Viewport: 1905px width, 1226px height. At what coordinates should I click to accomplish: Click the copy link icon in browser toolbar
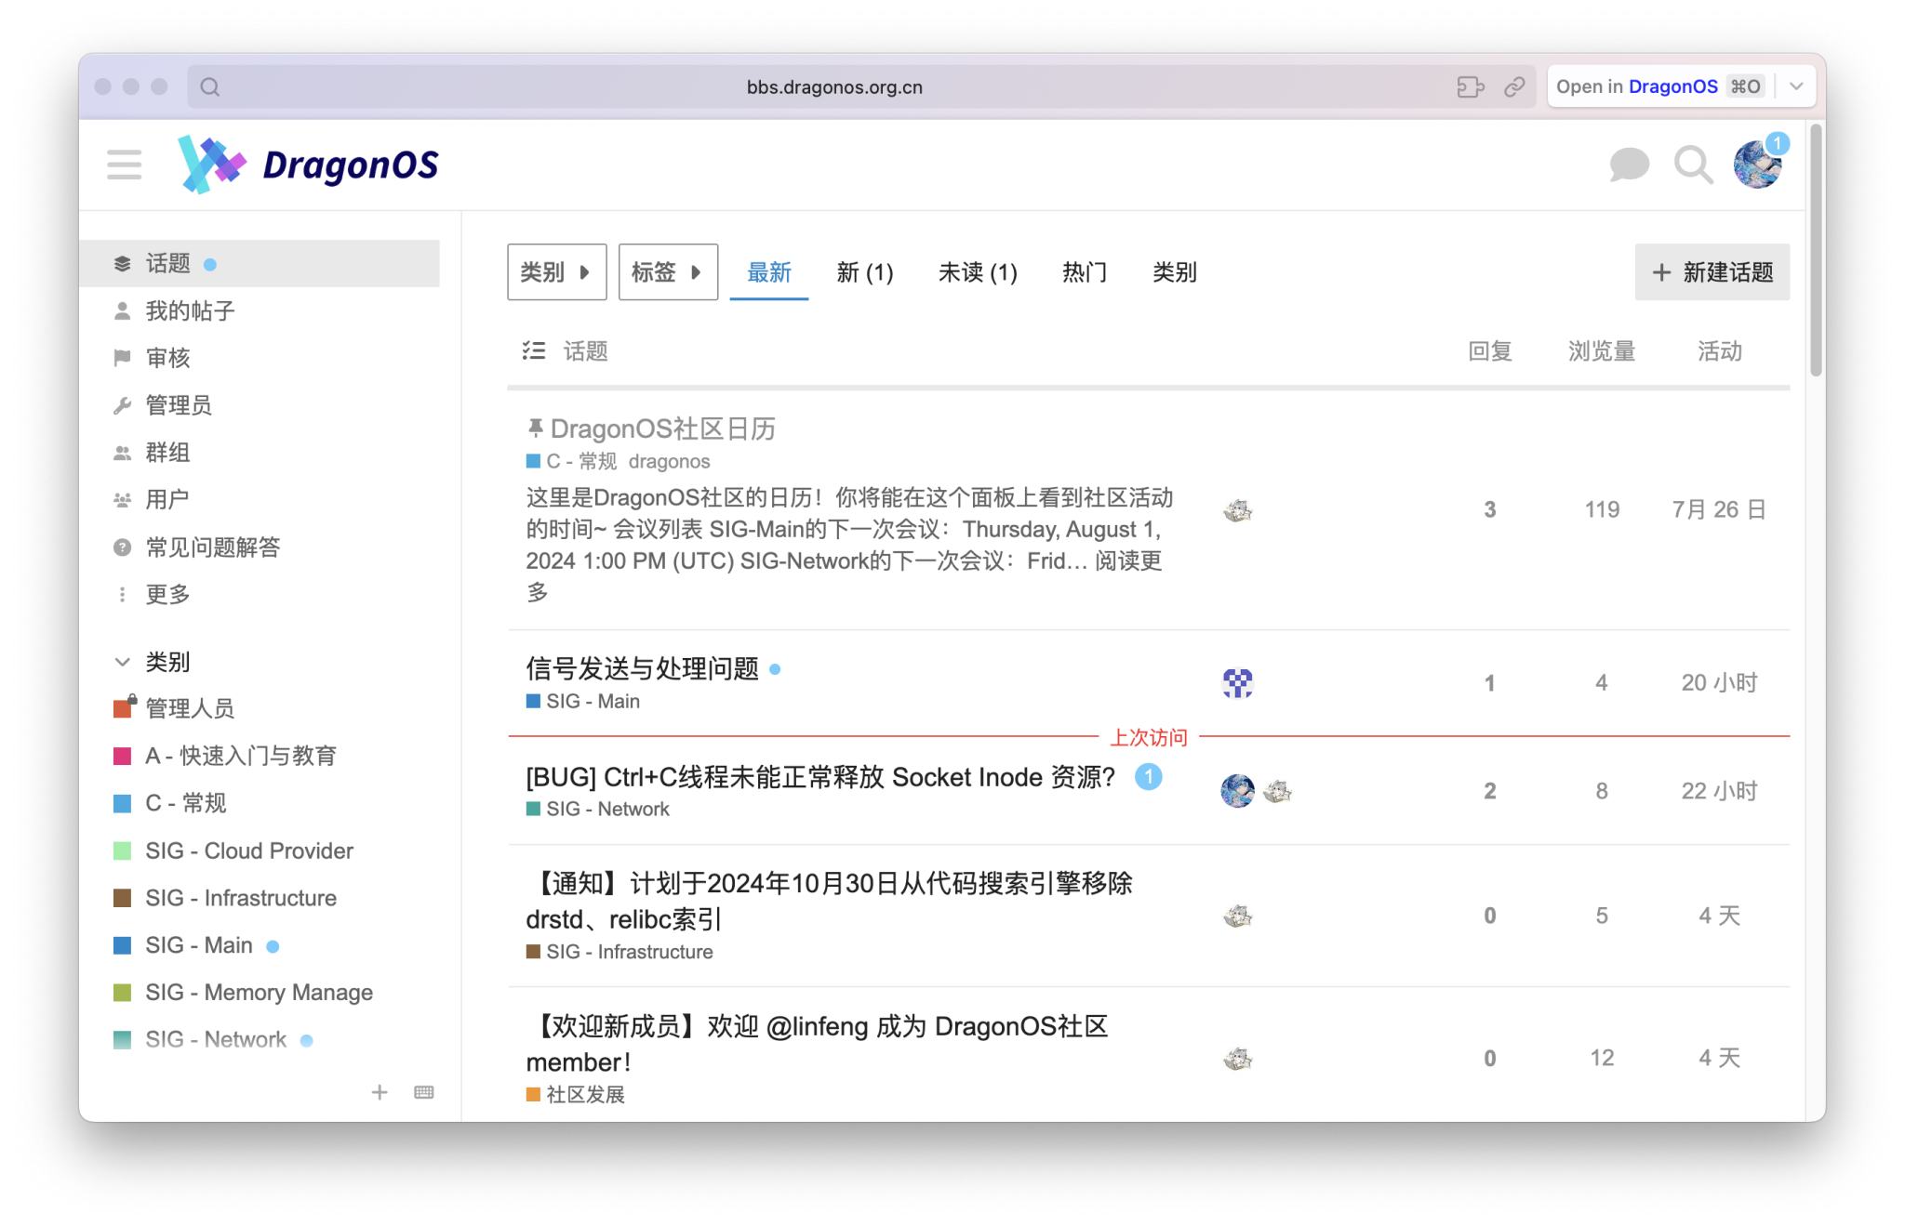pyautogui.click(x=1515, y=86)
